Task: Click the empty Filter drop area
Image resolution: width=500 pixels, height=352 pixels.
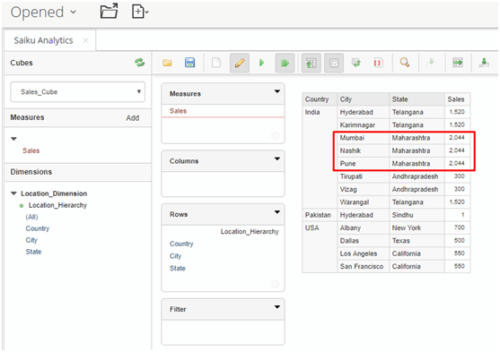Action: pos(223,332)
